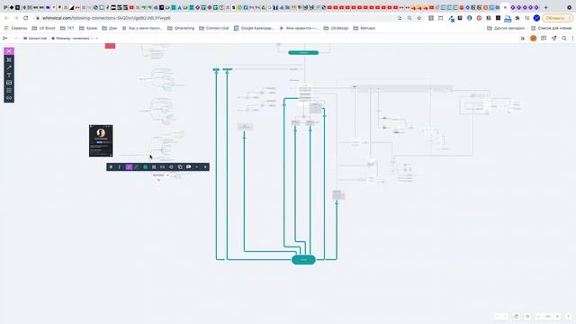Image resolution: width=576 pixels, height=324 pixels.
Task: Open the browser extensions puzzle icon
Action: (x=517, y=18)
